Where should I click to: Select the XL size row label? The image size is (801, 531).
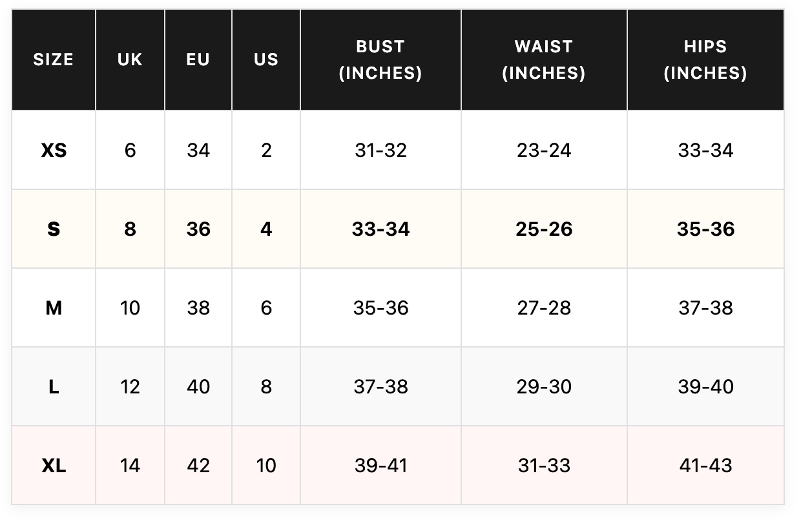pos(54,466)
